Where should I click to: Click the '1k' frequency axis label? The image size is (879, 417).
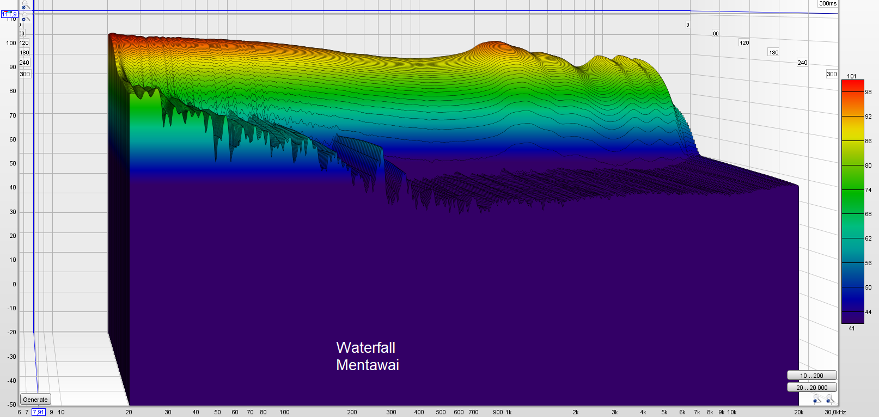(x=509, y=412)
